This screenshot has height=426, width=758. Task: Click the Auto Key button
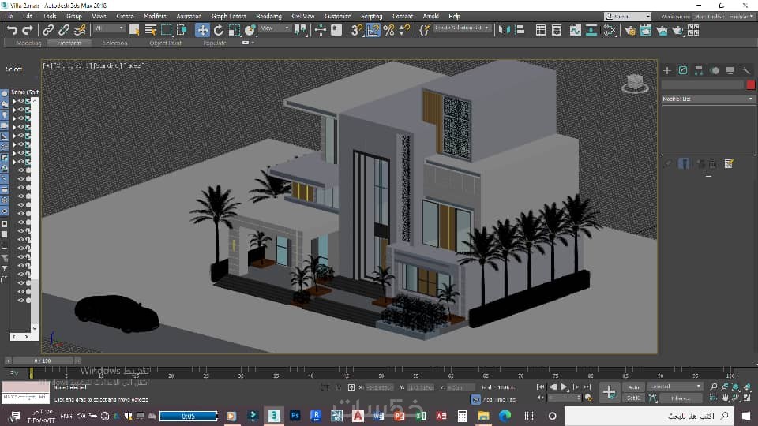(633, 387)
